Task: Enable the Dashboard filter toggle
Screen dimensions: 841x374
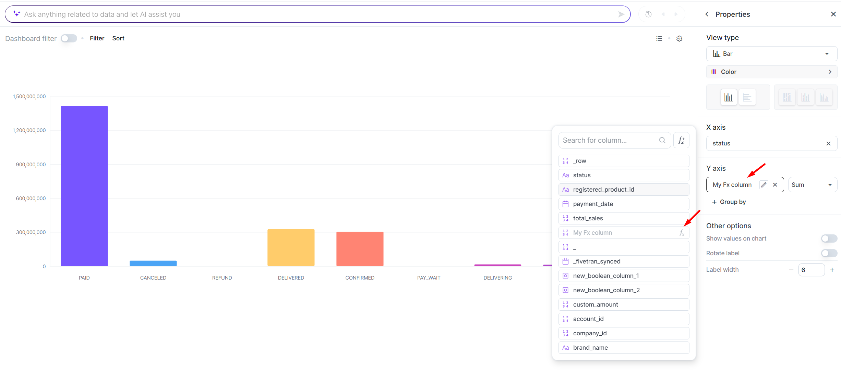Action: tap(69, 38)
